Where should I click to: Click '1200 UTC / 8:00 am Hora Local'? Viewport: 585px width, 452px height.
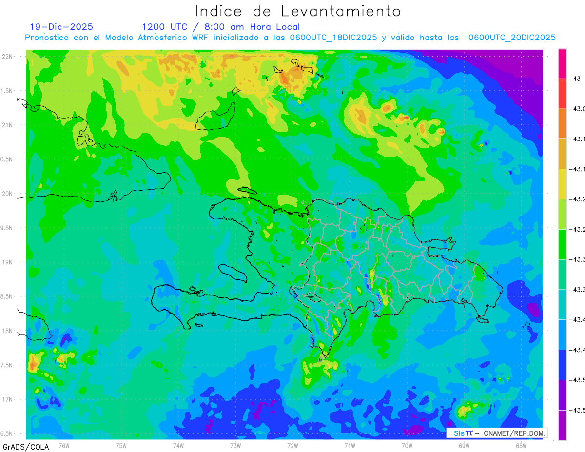pyautogui.click(x=221, y=27)
